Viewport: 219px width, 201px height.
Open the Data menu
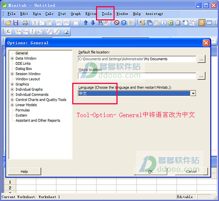(x=37, y=14)
